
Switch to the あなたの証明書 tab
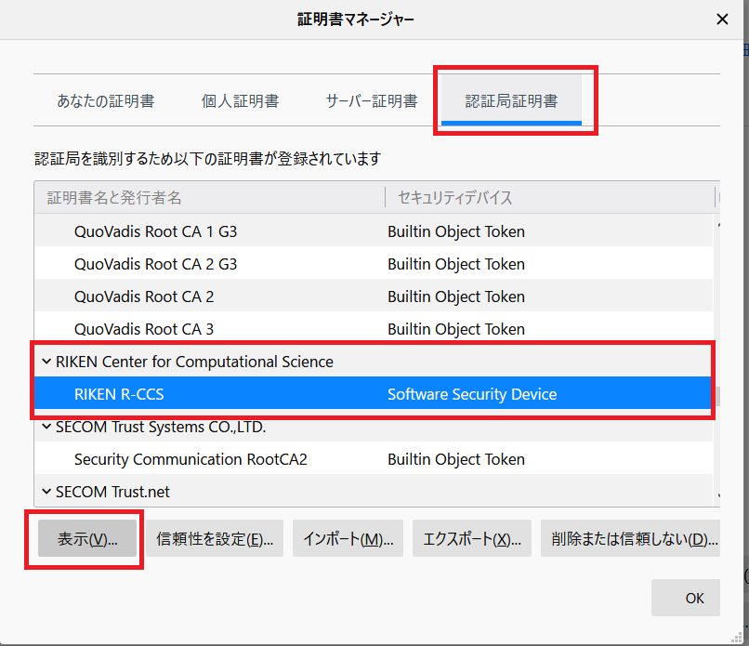pyautogui.click(x=105, y=100)
